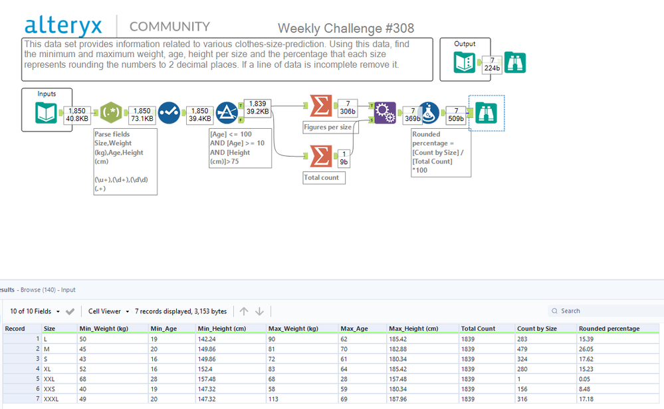The width and height of the screenshot is (664, 409).
Task: Open the Cell Viewer dropdown
Action: pos(108,311)
